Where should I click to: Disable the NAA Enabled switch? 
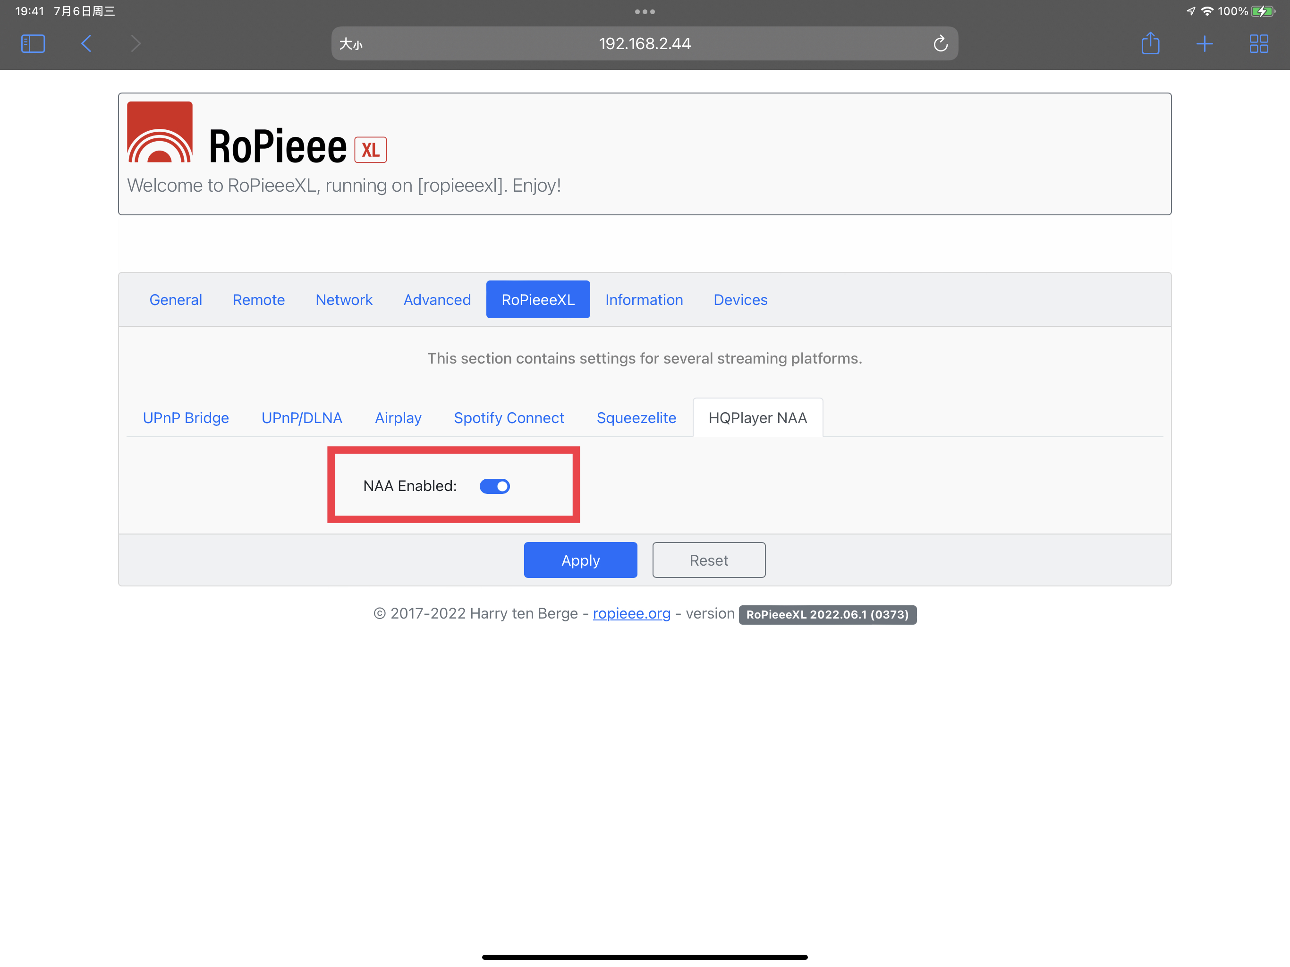pos(494,486)
